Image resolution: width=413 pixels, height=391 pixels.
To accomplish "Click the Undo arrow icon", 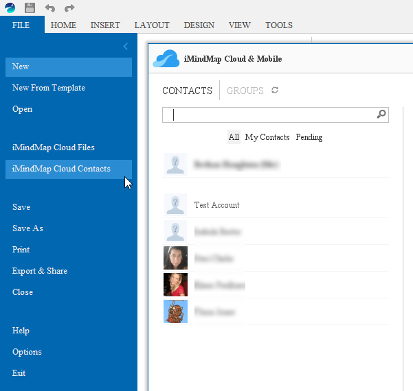I will [49, 8].
